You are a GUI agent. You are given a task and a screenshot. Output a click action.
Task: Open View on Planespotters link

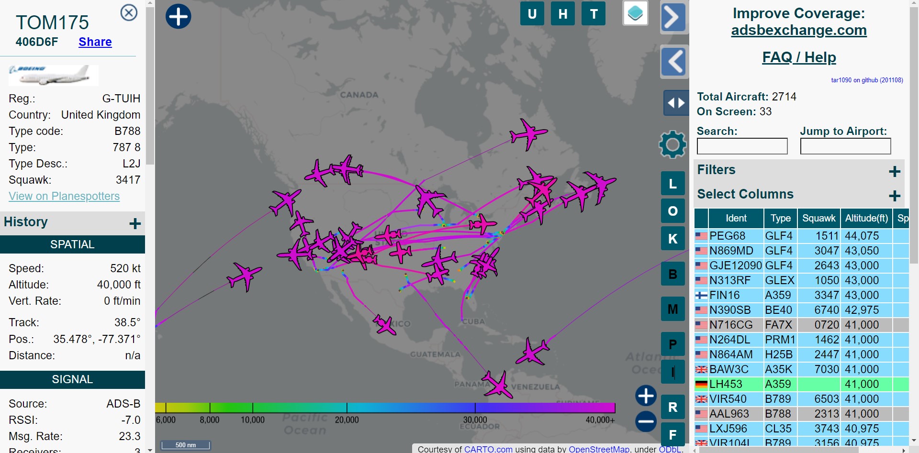(x=64, y=196)
